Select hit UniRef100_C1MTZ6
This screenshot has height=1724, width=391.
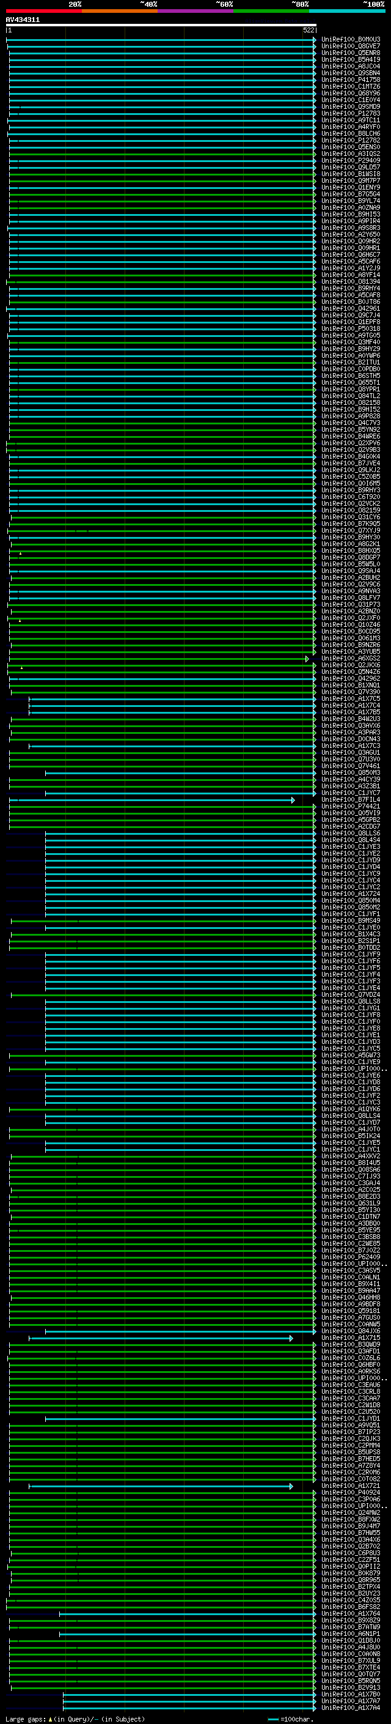coord(350,86)
